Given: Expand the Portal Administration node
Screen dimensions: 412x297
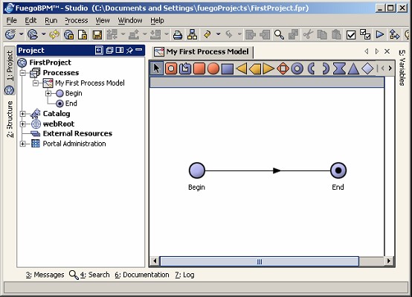Looking at the screenshot, I should 23,144.
